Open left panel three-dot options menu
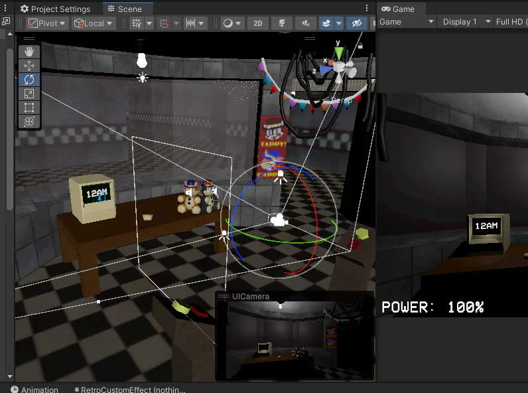 pyautogui.click(x=5, y=8)
